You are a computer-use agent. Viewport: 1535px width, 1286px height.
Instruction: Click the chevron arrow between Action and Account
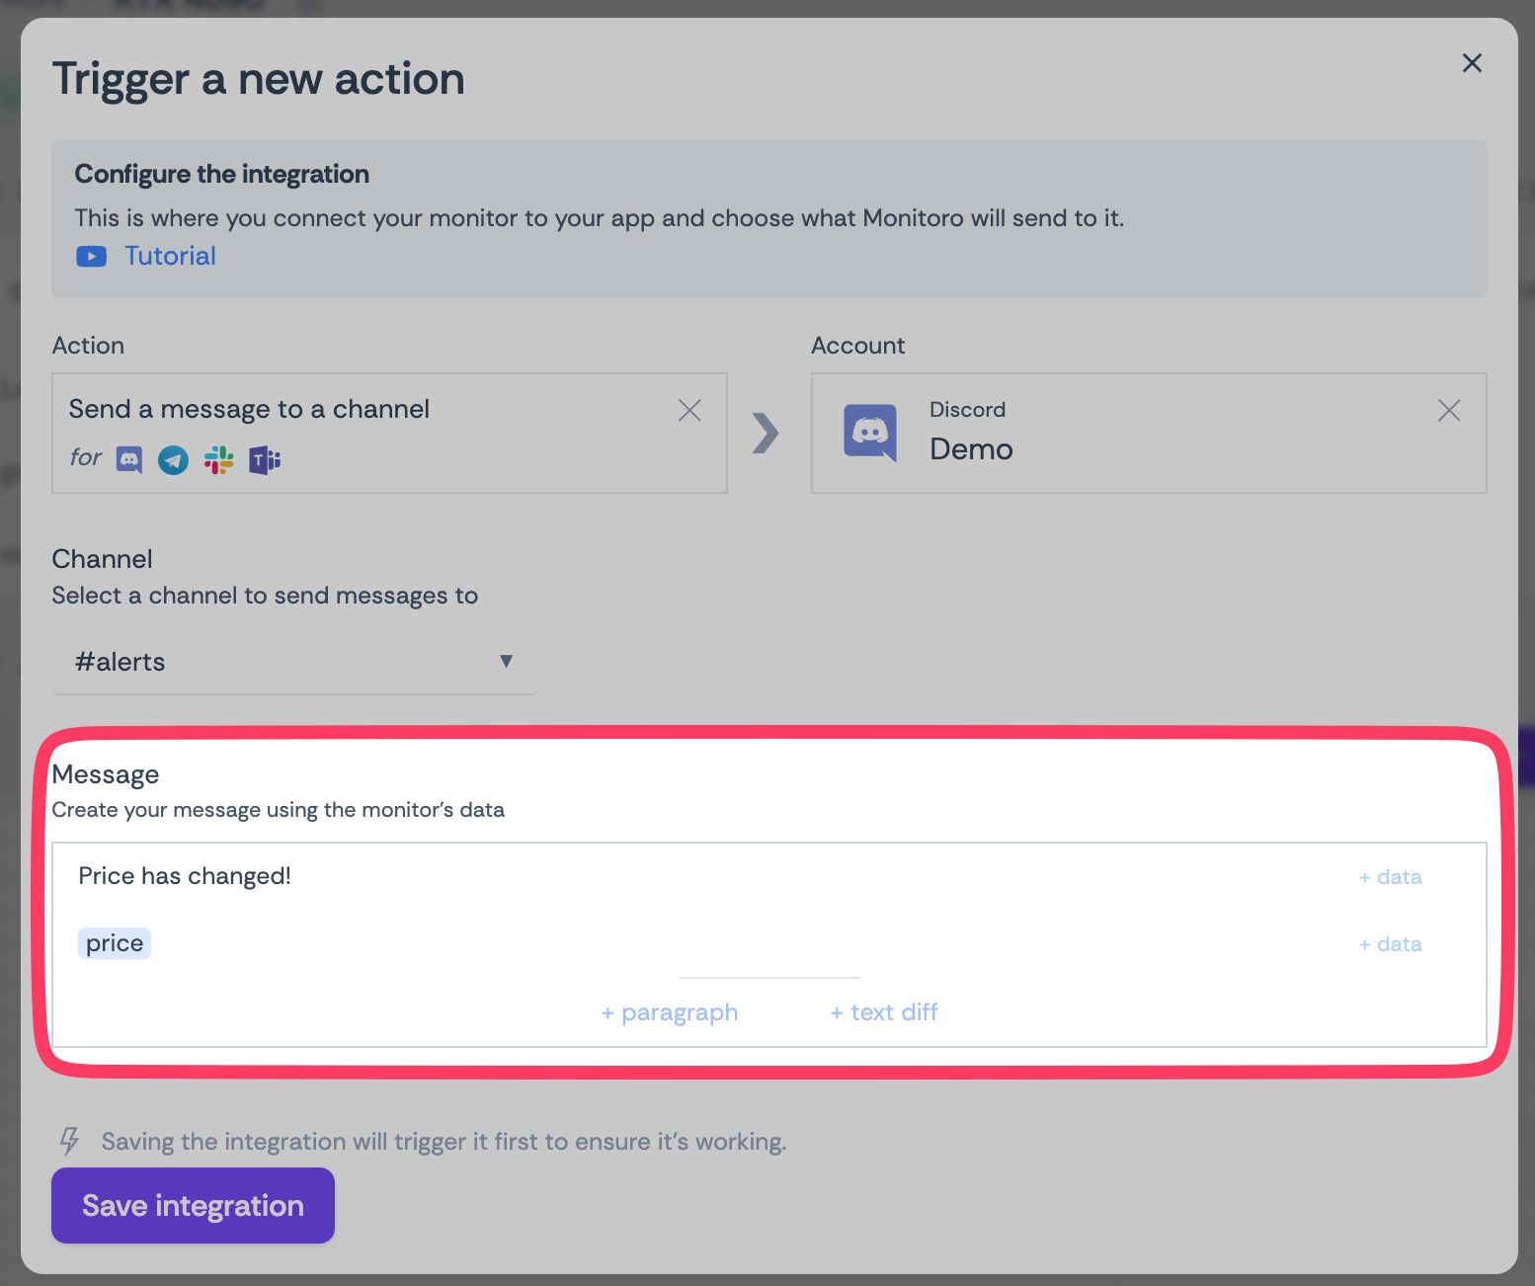[766, 433]
